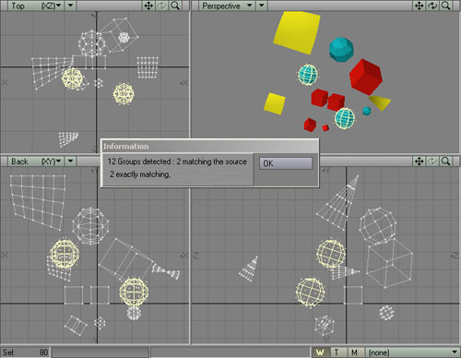Toggle the T texture map button

click(x=337, y=352)
